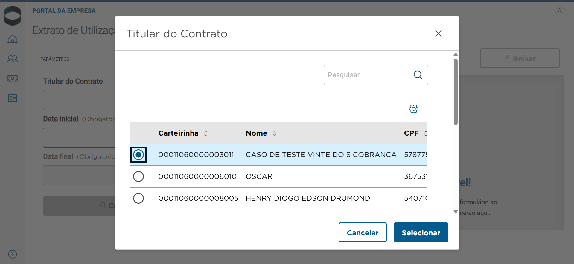
Task: Open the beneficiaries people icon
Action: click(x=13, y=59)
